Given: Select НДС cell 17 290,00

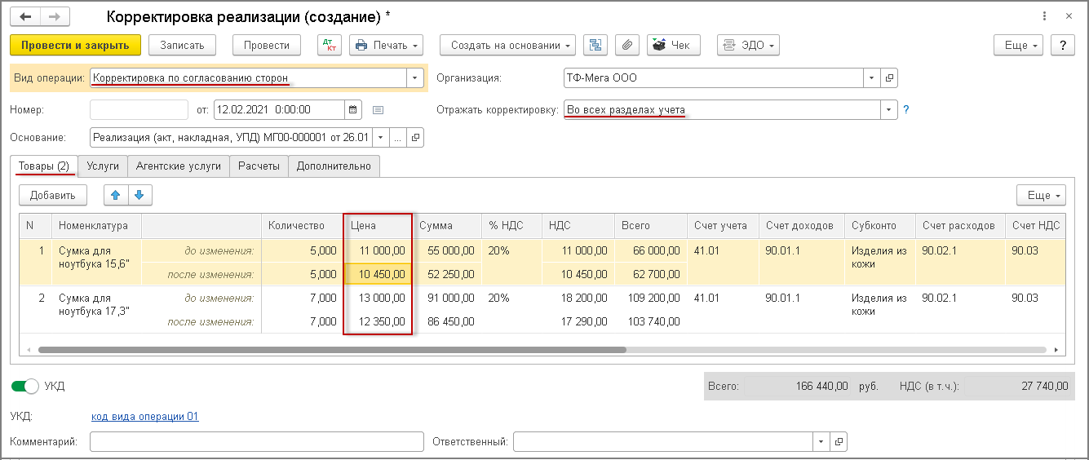Looking at the screenshot, I should (578, 322).
